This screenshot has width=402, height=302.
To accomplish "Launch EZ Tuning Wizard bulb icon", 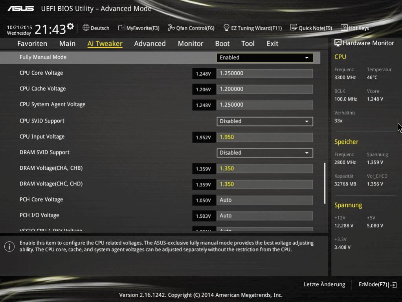I will tap(226, 28).
